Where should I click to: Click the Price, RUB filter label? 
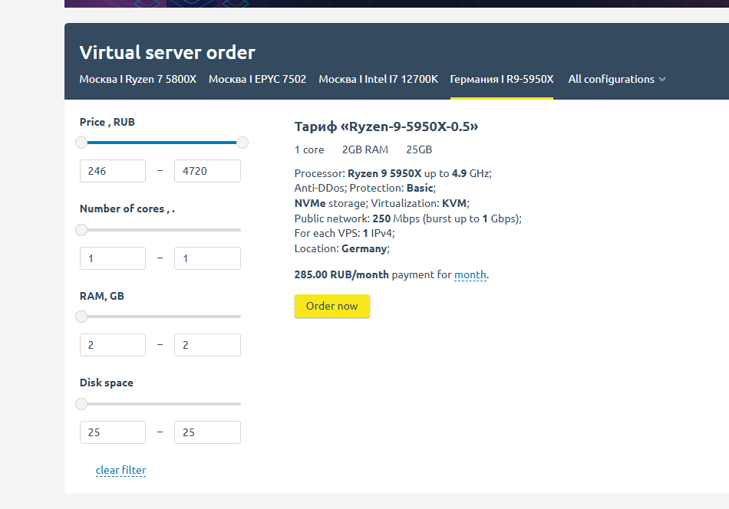point(107,122)
